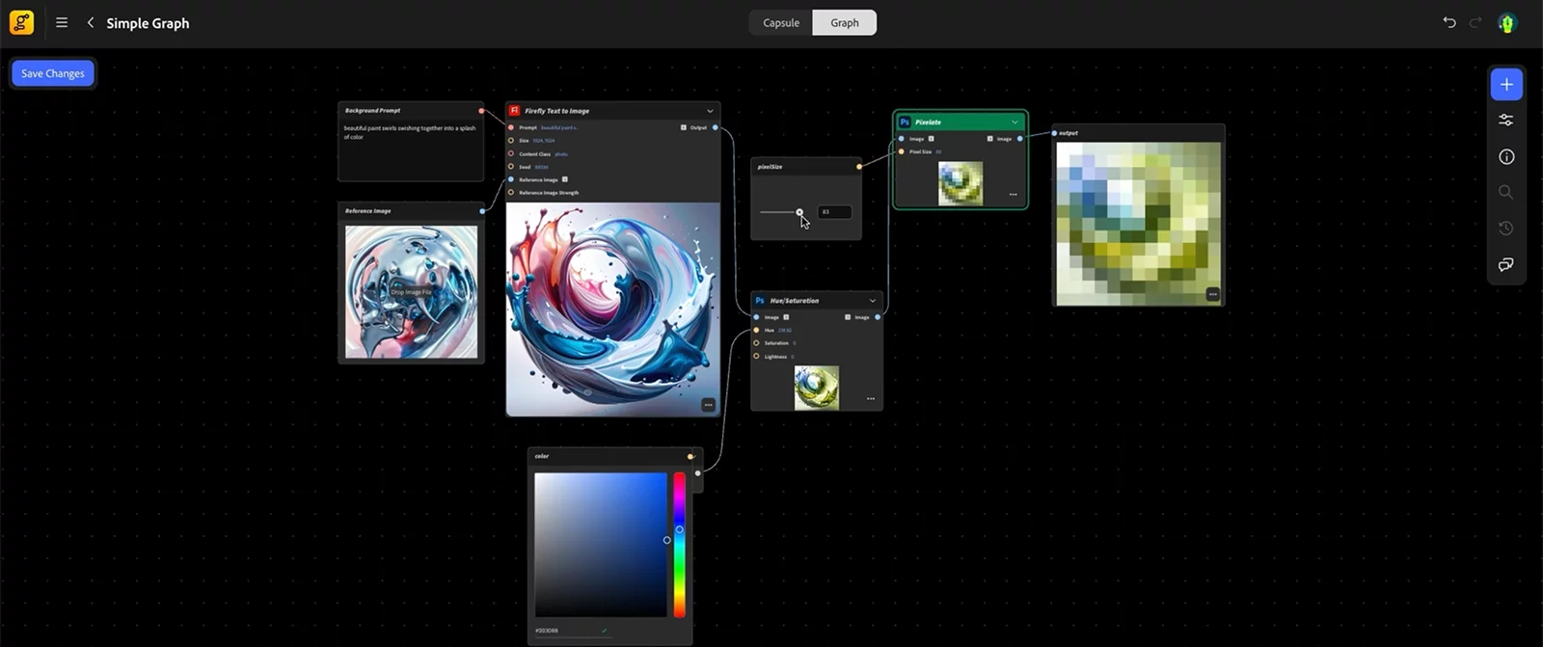Open the parameter sliders panel icon
Screen dimensions: 1543x647
[1506, 121]
